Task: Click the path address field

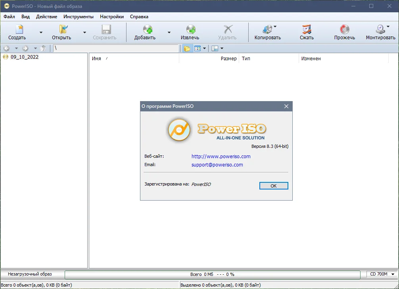Action: [116, 48]
